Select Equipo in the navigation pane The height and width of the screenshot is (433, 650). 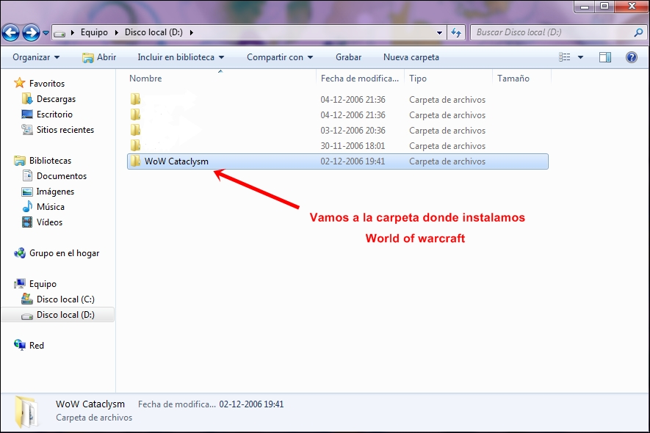click(x=43, y=284)
